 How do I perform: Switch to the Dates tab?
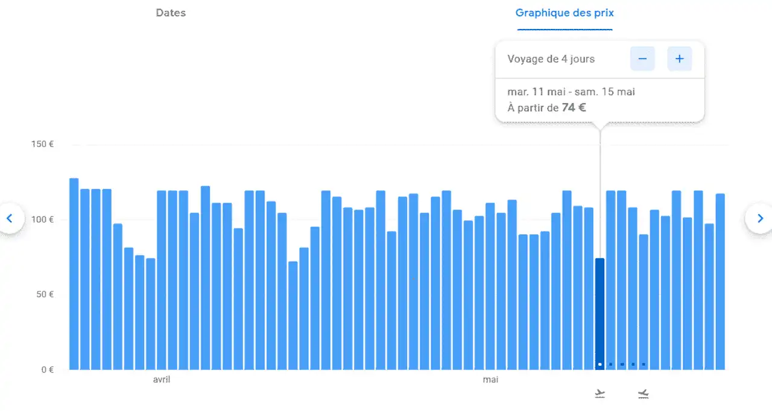click(x=171, y=13)
